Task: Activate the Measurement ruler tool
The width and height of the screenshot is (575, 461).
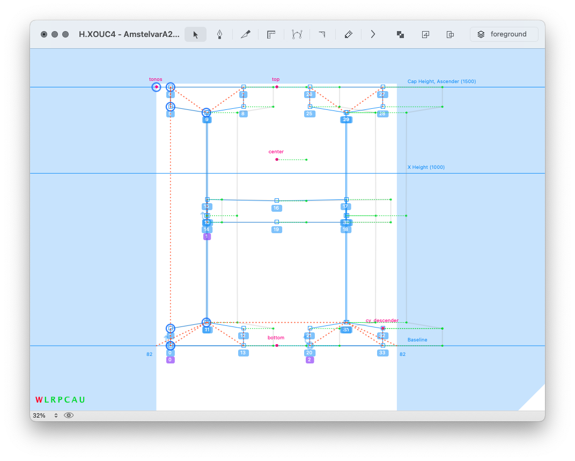Action: coord(271,34)
